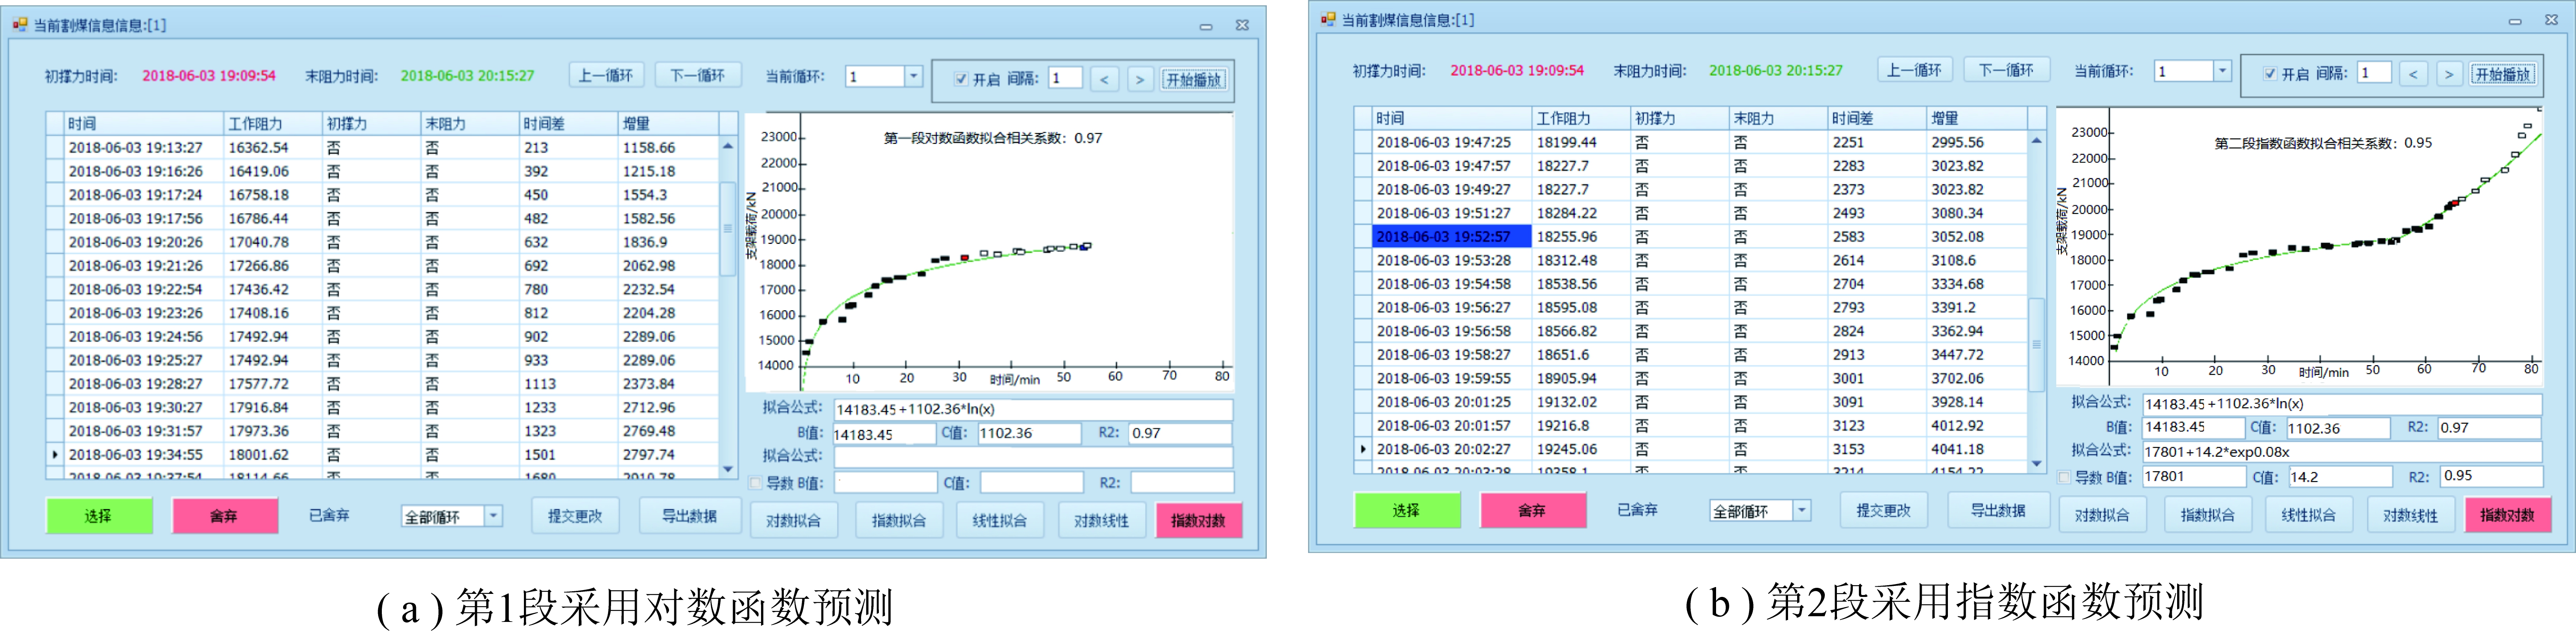Click the row pointer beside 2018-06-03 19:34:55
This screenshot has width=2576, height=631.
pyautogui.click(x=55, y=454)
